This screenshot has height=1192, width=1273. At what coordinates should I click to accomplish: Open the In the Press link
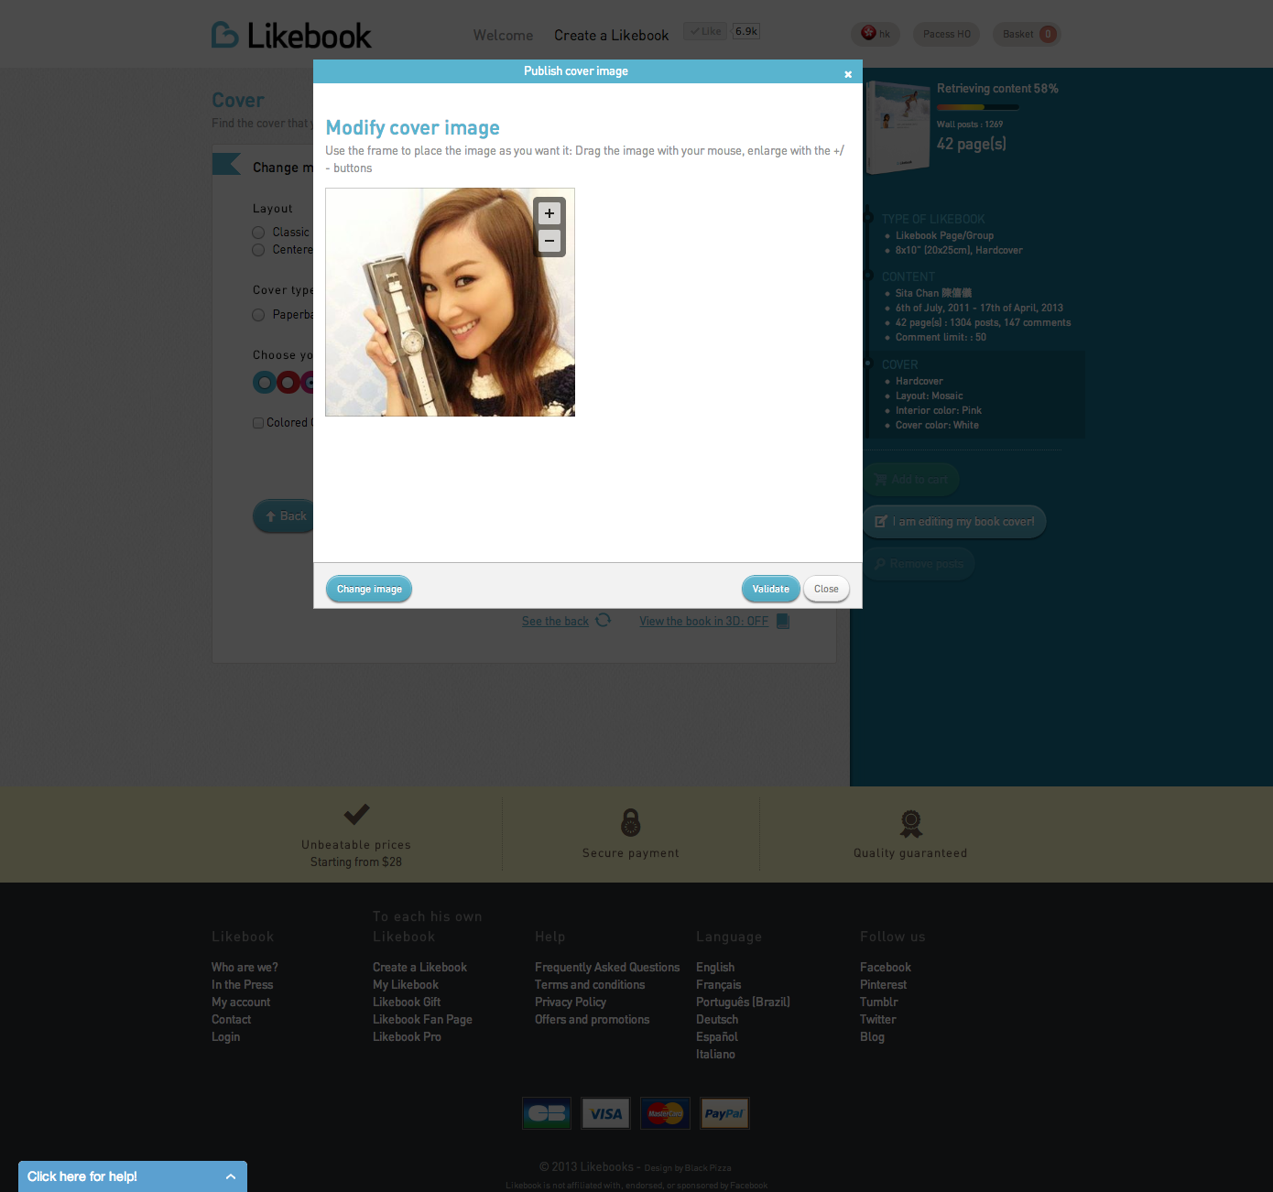pyautogui.click(x=242, y=984)
